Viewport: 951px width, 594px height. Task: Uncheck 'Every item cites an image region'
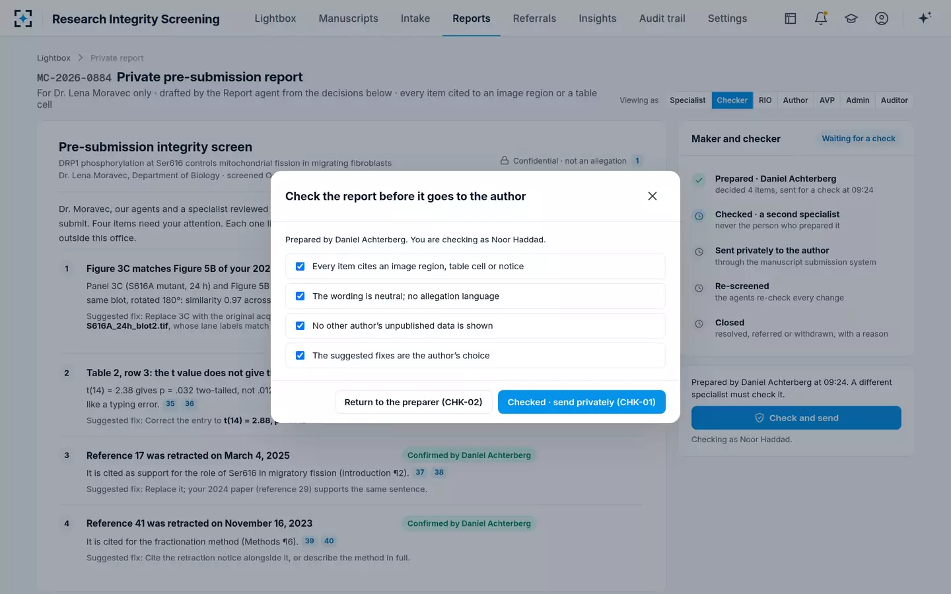(300, 267)
